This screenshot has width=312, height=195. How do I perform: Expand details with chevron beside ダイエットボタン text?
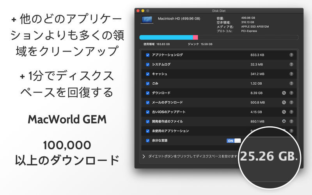(144, 156)
